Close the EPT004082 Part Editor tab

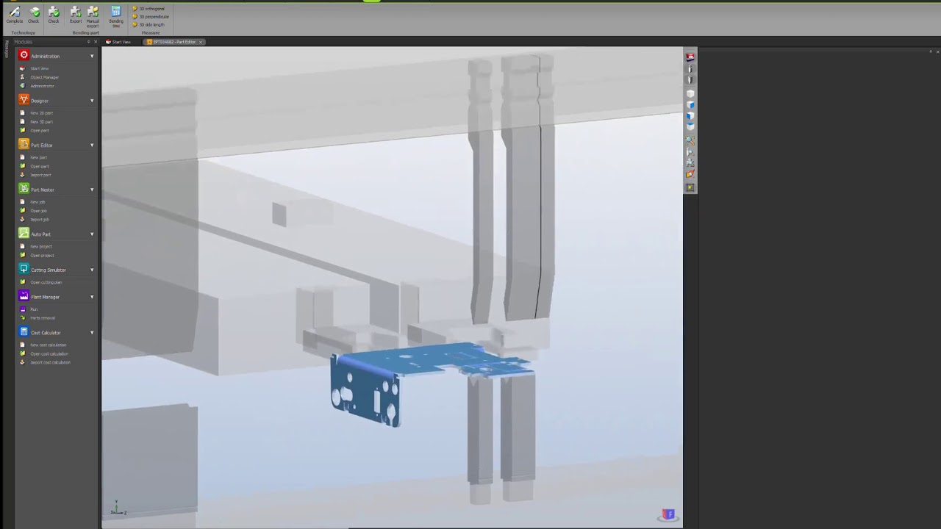(x=201, y=42)
